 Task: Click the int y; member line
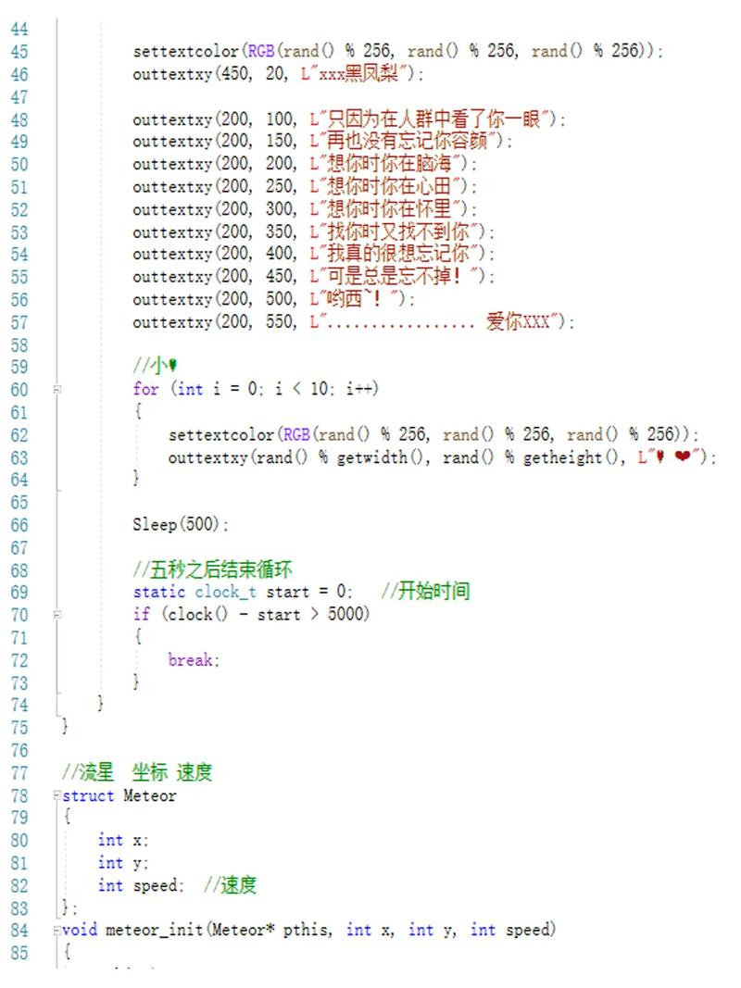click(123, 863)
